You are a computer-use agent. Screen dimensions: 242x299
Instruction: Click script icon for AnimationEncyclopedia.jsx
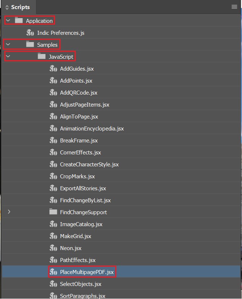click(53, 128)
